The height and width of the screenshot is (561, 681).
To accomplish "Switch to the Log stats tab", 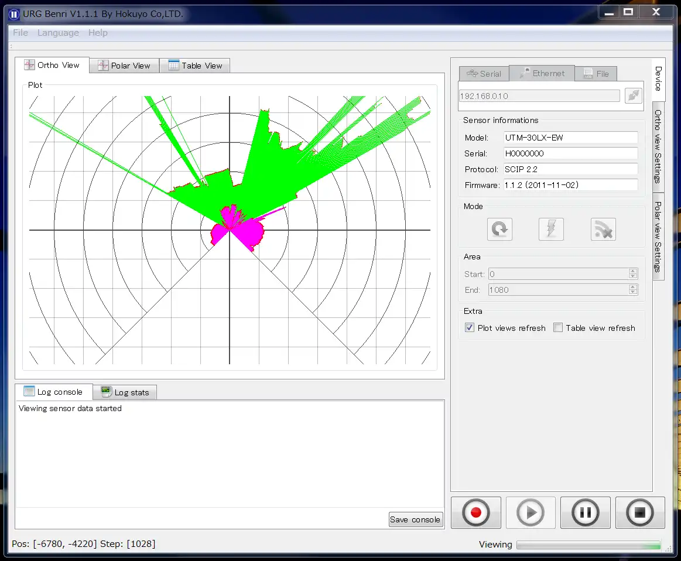I will coord(125,392).
